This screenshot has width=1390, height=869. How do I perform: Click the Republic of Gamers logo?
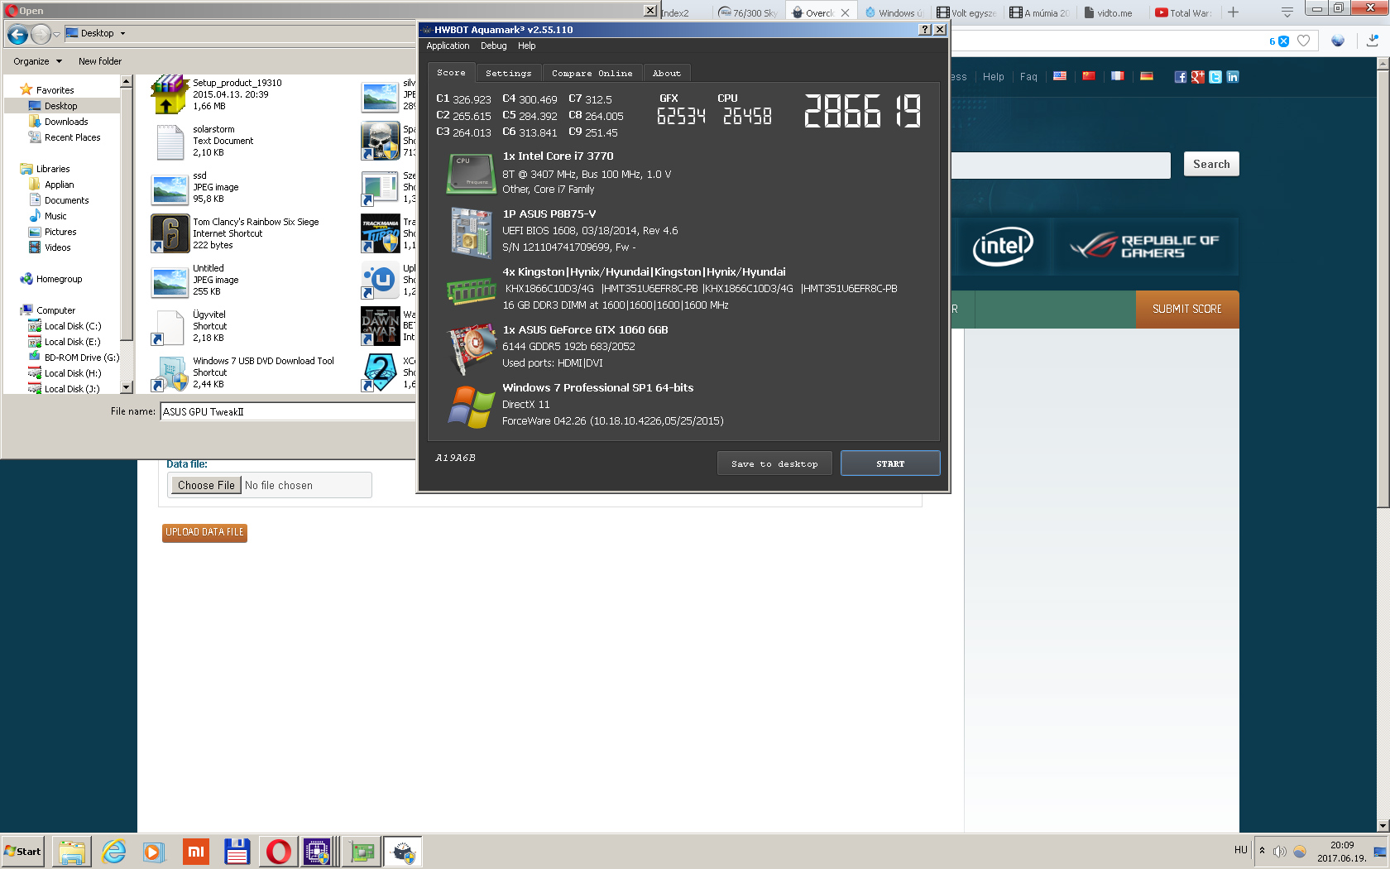pos(1145,246)
